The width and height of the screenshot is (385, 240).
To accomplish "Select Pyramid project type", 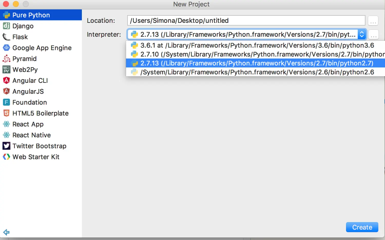I will pos(41,59).
